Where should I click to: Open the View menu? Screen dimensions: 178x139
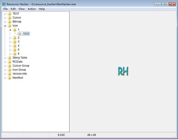[x=22, y=9]
